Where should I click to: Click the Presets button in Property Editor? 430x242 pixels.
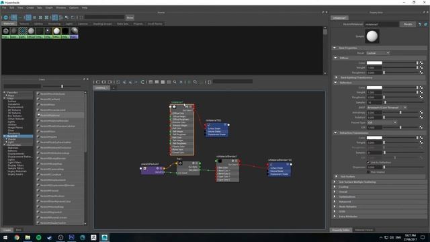click(x=408, y=24)
